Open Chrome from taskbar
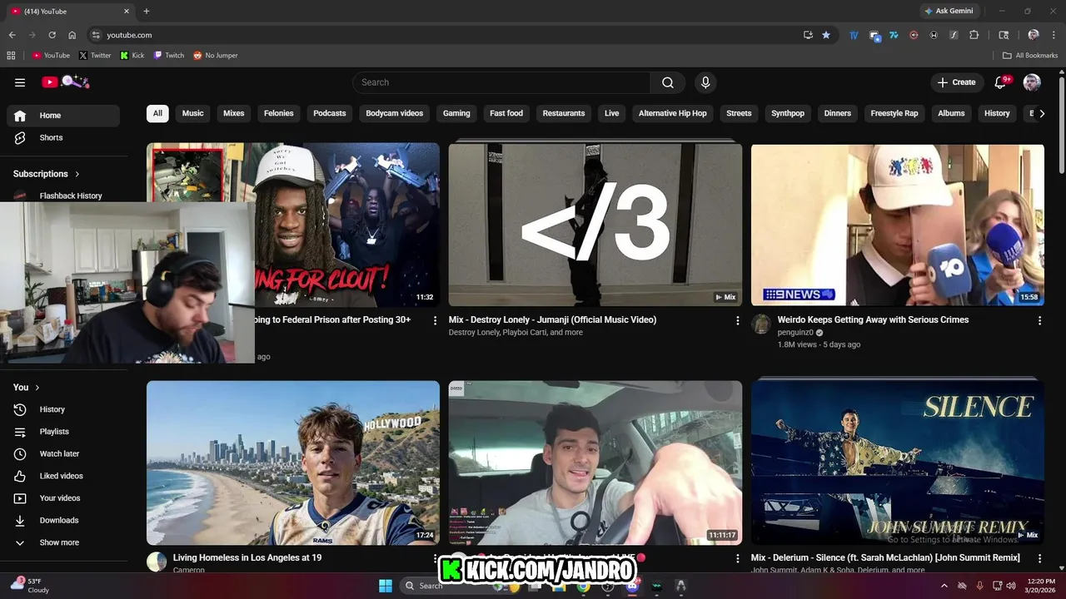This screenshot has height=599, width=1066. click(583, 586)
